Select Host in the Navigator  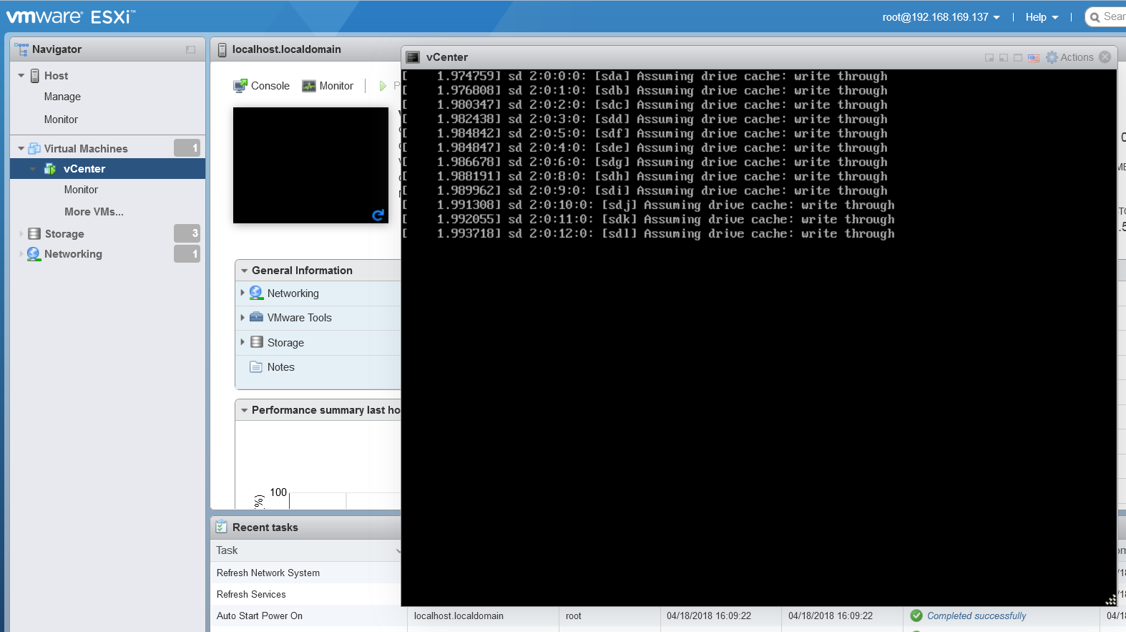[56, 76]
